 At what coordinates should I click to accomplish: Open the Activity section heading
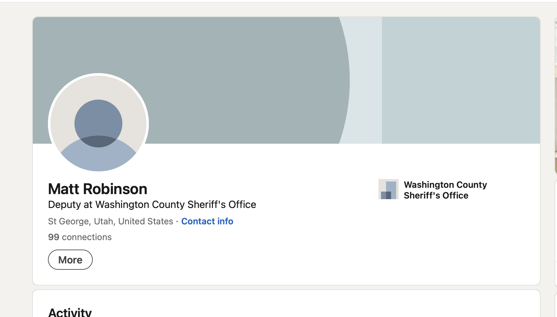pyautogui.click(x=70, y=312)
